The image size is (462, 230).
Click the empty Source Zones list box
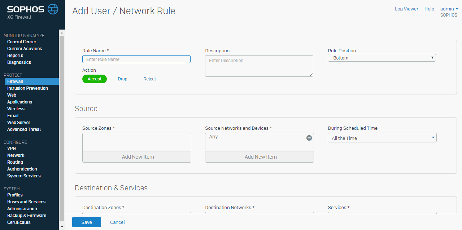[x=137, y=142]
